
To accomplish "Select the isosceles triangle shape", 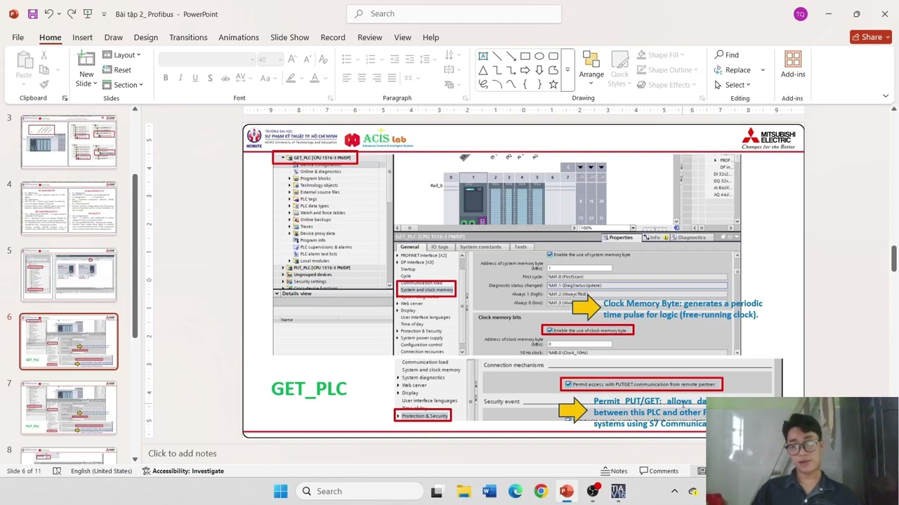I will 483,70.
